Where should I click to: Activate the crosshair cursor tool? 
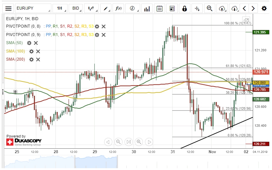tap(197, 8)
